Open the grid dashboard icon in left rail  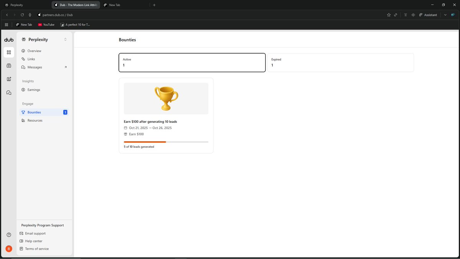pos(8,52)
